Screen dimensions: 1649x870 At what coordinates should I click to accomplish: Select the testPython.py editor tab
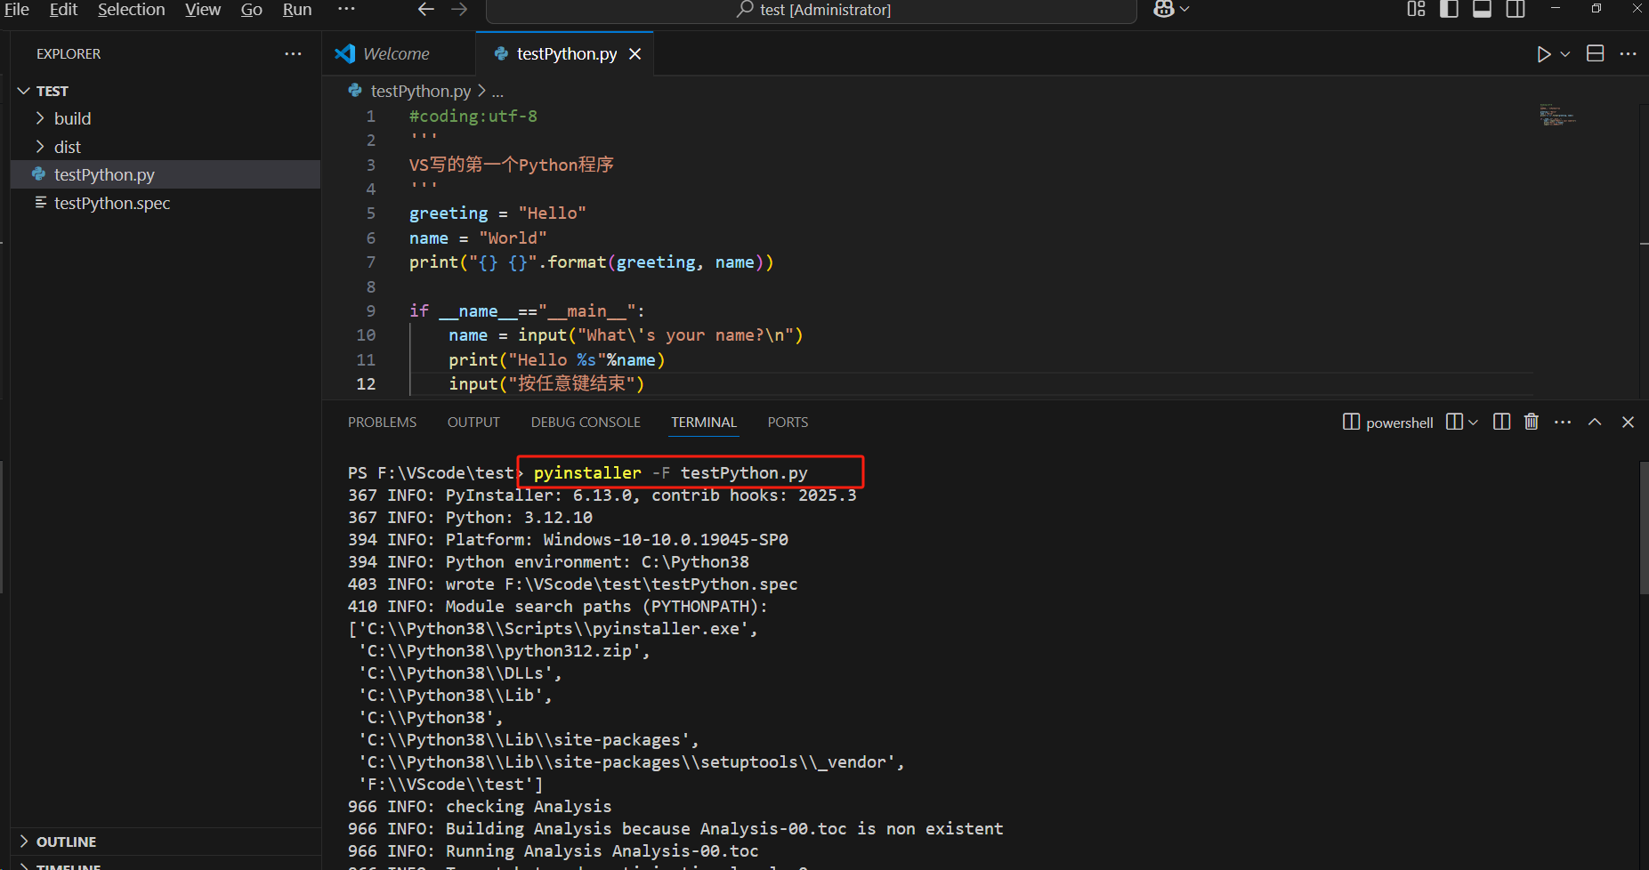(566, 53)
